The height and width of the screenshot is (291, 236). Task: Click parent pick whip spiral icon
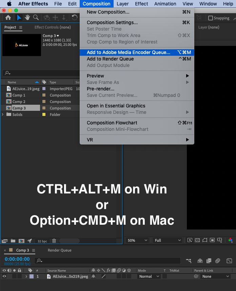click(196, 276)
